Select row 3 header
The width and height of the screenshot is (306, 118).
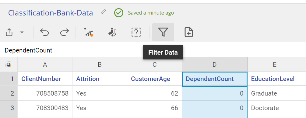pos(9,108)
